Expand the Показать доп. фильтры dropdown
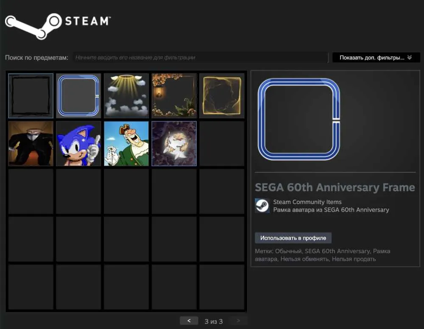Image resolution: width=424 pixels, height=329 pixels. coord(376,58)
